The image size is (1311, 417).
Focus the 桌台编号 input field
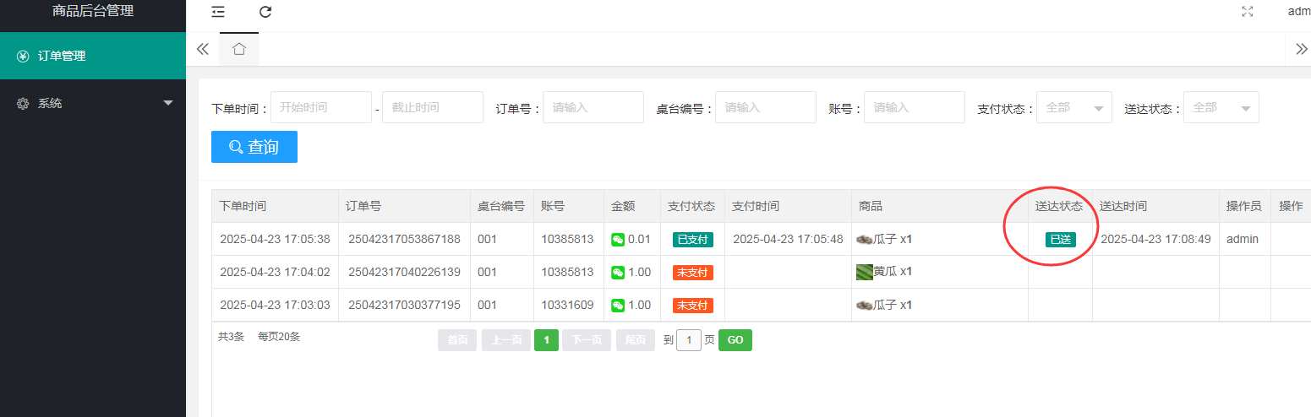pyautogui.click(x=765, y=107)
